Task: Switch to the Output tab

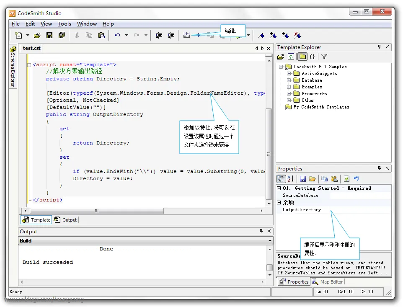Action: [66, 220]
